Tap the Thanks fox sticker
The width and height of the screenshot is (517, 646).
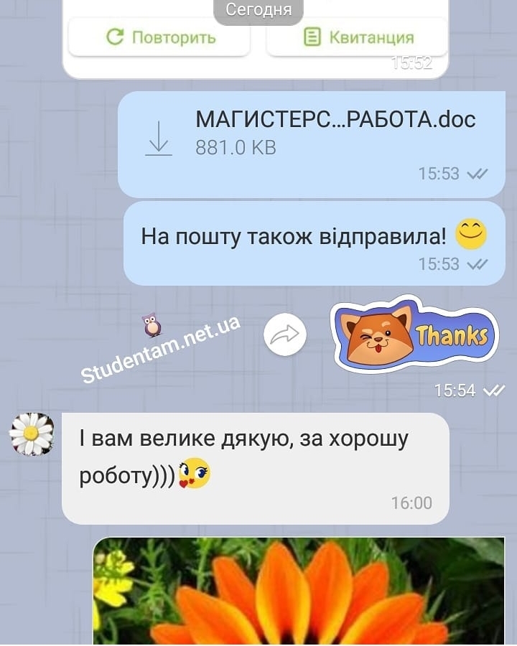(x=414, y=333)
